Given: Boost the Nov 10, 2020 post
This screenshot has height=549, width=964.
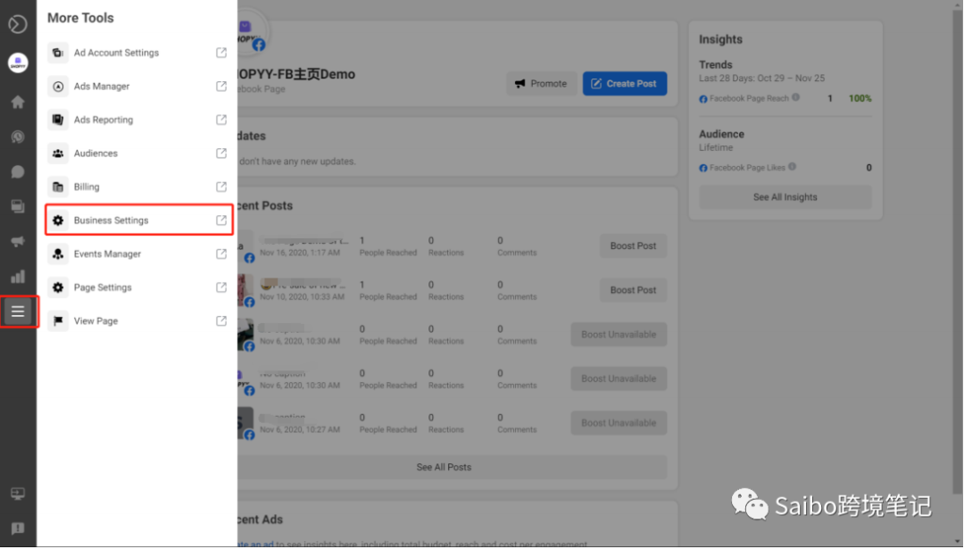Looking at the screenshot, I should 633,290.
